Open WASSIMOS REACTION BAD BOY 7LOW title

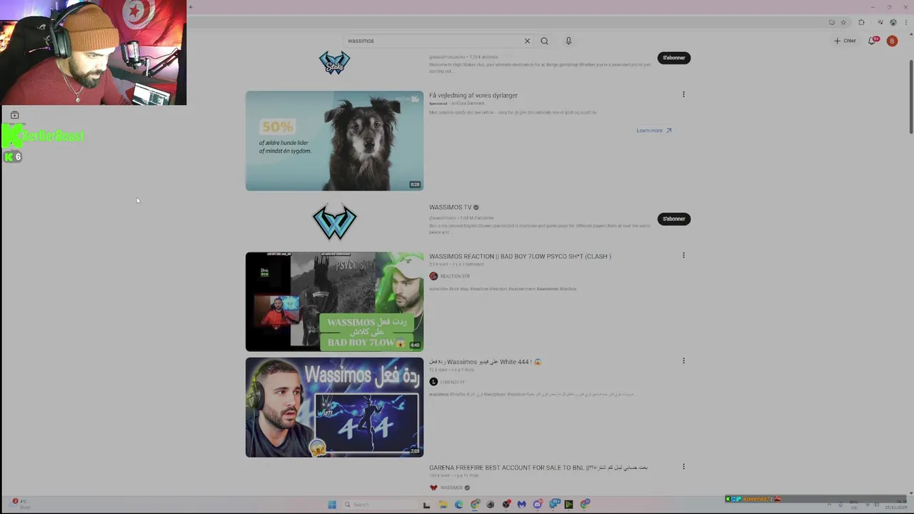520,256
